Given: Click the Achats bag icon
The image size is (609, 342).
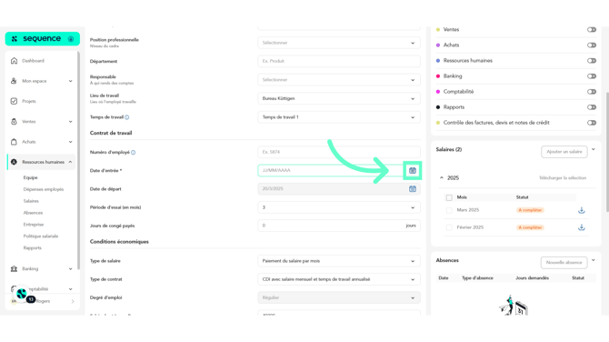Looking at the screenshot, I should coord(14,142).
